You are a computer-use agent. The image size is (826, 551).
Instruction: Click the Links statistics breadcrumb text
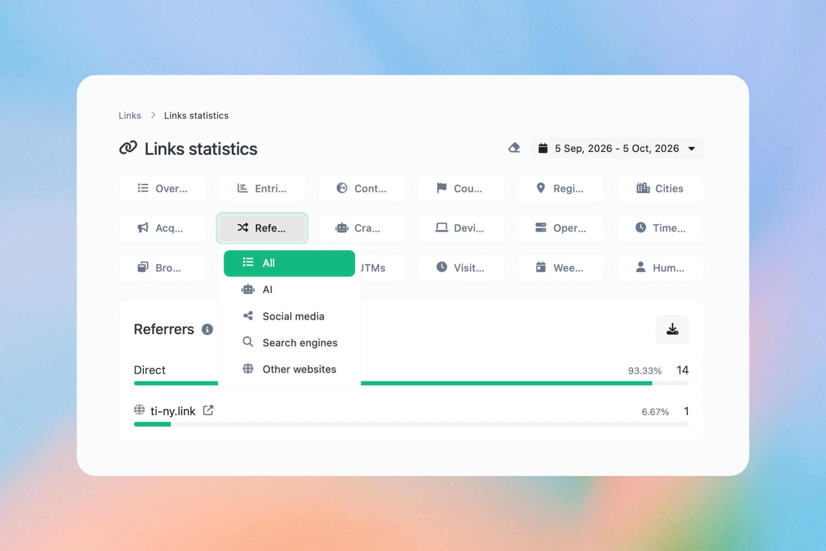point(196,116)
